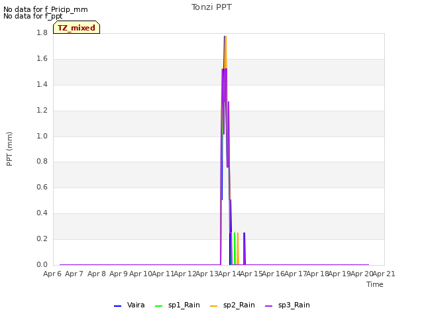This screenshot has height=318, width=424.
Task: Click the green sp1_Rain legend color marker
Action: pos(159,306)
